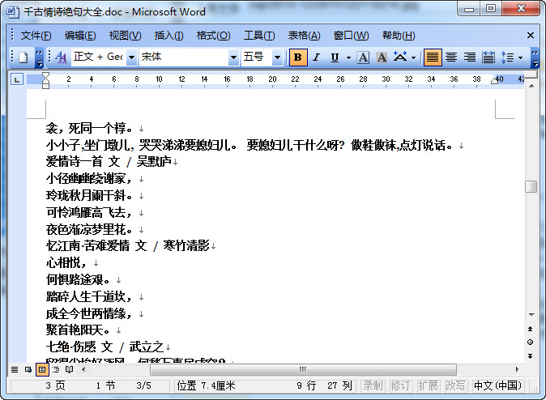
Task: Switch to Outline view icon
Action: (56, 369)
